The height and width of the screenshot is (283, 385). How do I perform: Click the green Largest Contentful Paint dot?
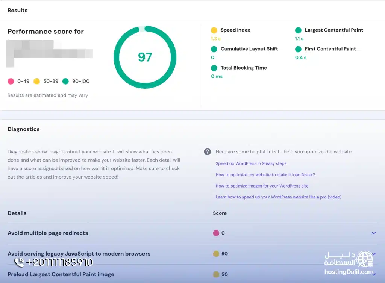click(x=298, y=30)
